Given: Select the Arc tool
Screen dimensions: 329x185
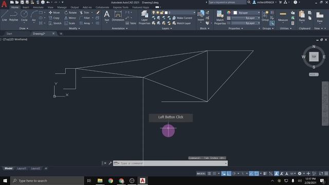Looking at the screenshot, I should tap(34, 16).
